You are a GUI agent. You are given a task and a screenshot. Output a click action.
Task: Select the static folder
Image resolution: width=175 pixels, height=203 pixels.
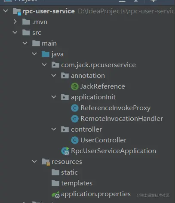pyautogui.click(x=64, y=172)
